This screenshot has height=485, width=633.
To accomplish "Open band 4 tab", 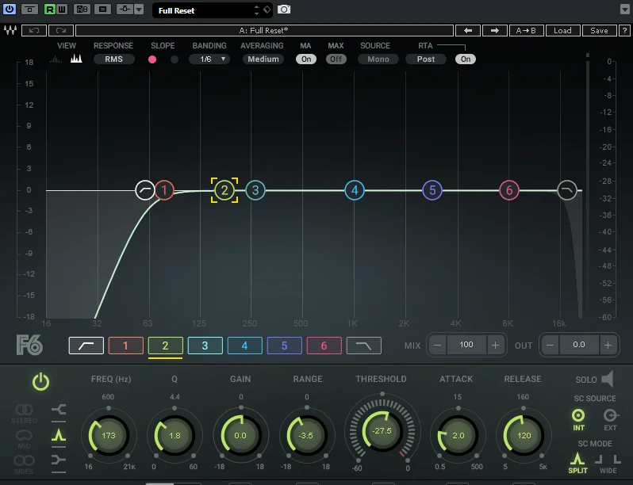I will tap(244, 346).
